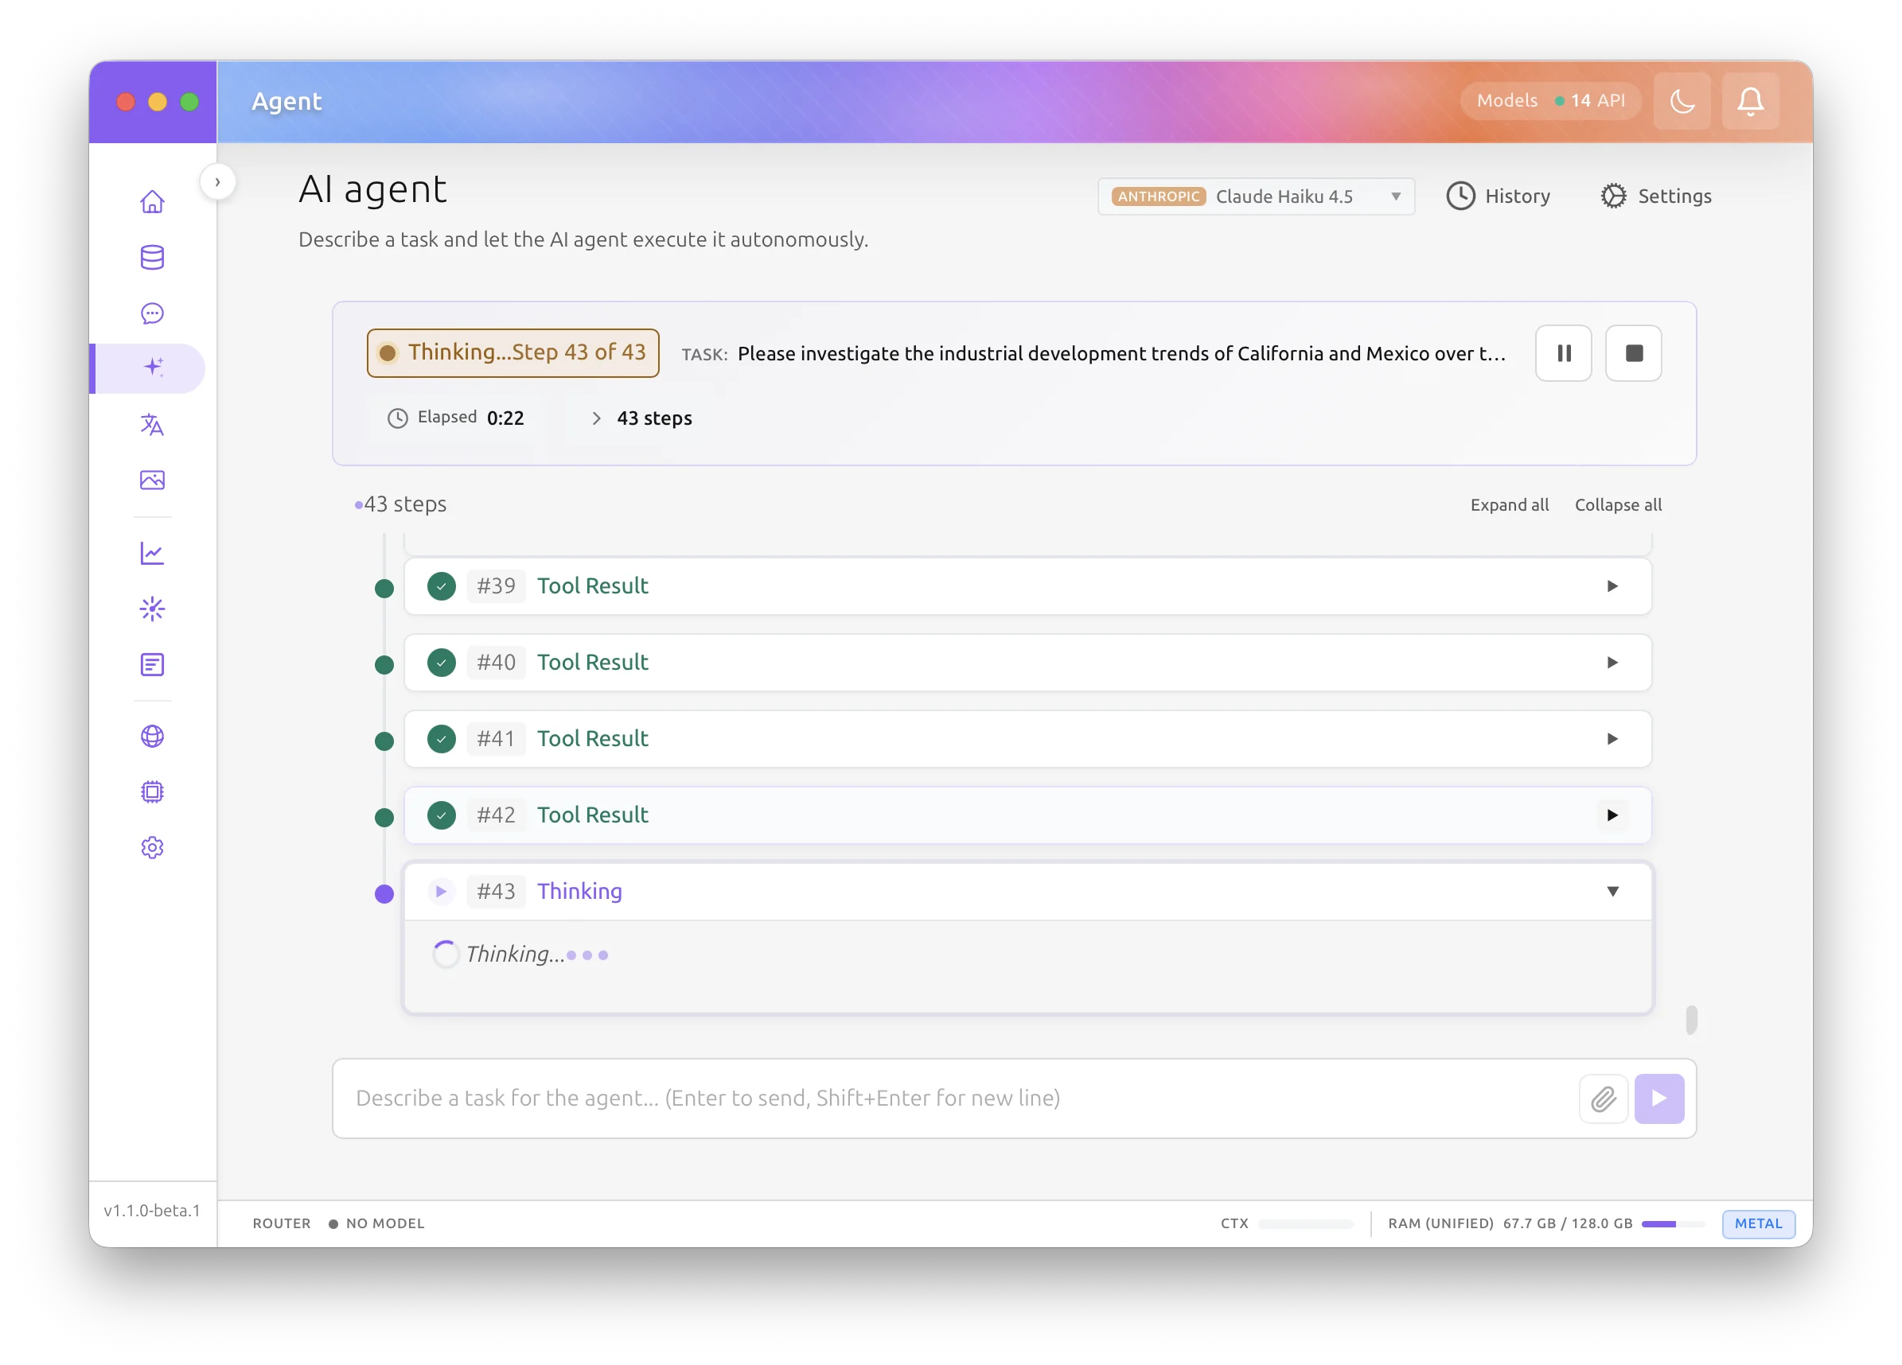1902x1365 pixels.
Task: Click the paperclip attach file icon
Action: click(x=1603, y=1099)
